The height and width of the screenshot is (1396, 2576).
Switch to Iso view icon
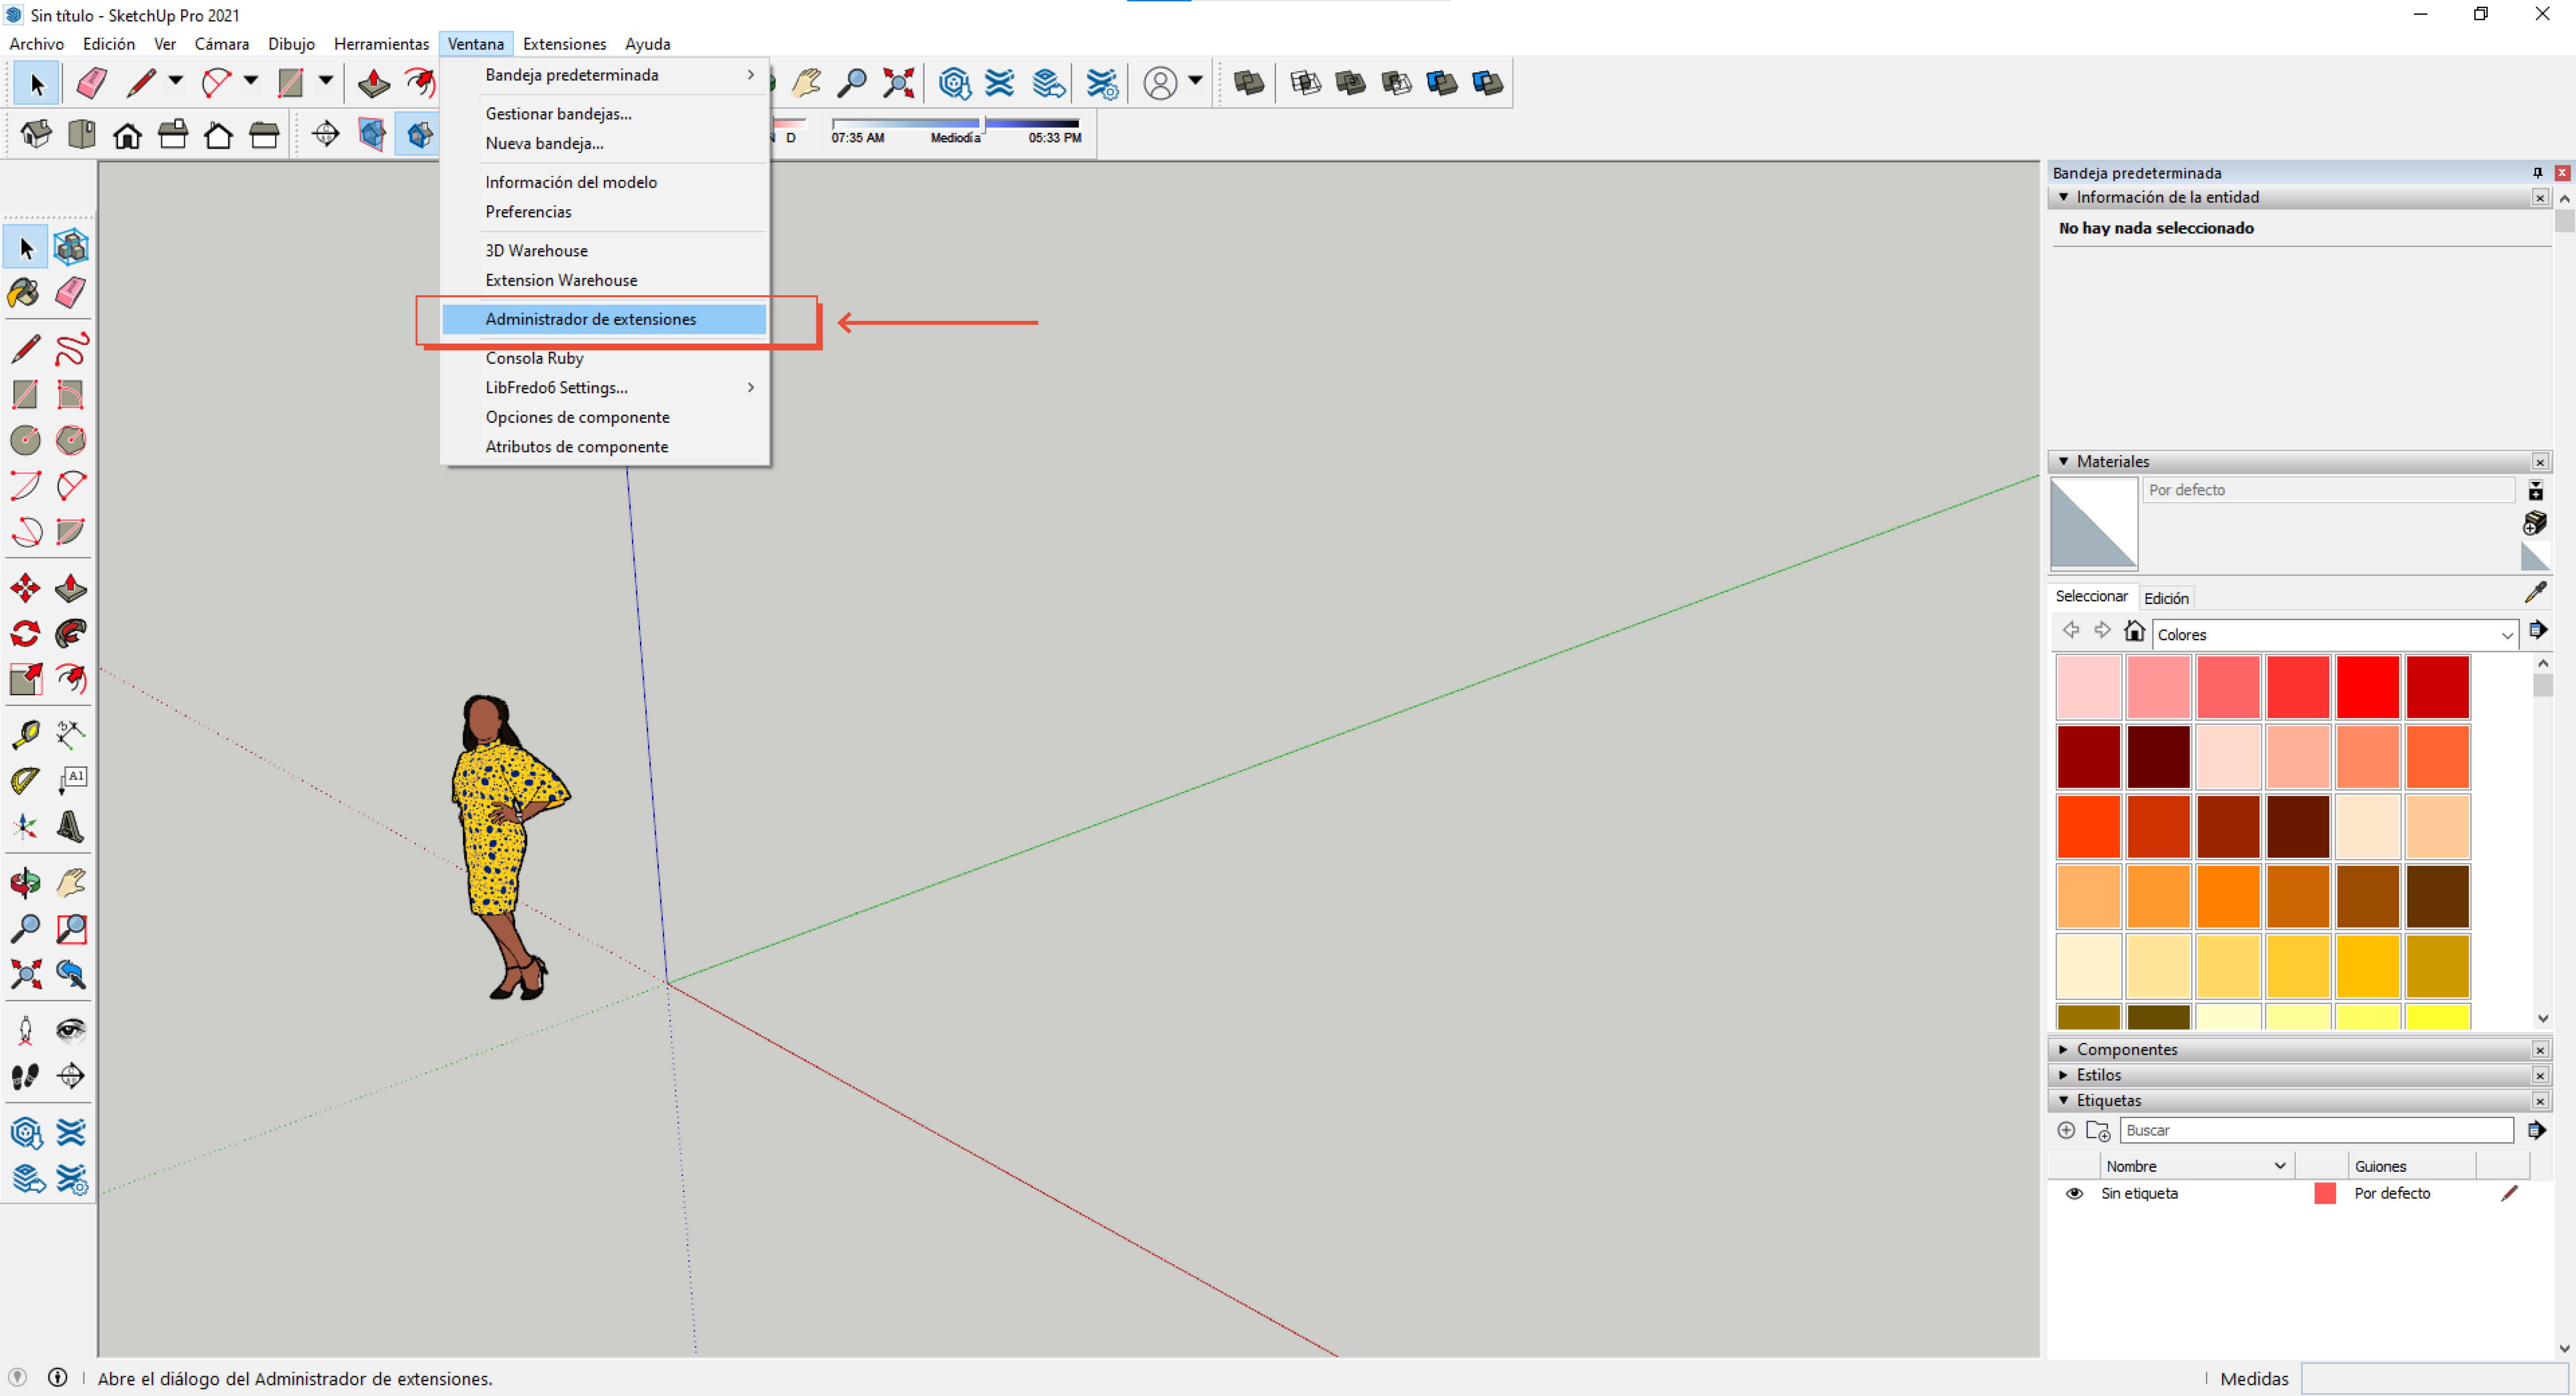(36, 134)
